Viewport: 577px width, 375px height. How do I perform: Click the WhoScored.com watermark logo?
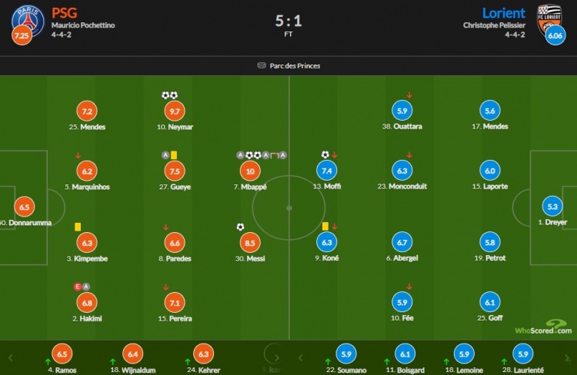pyautogui.click(x=543, y=327)
